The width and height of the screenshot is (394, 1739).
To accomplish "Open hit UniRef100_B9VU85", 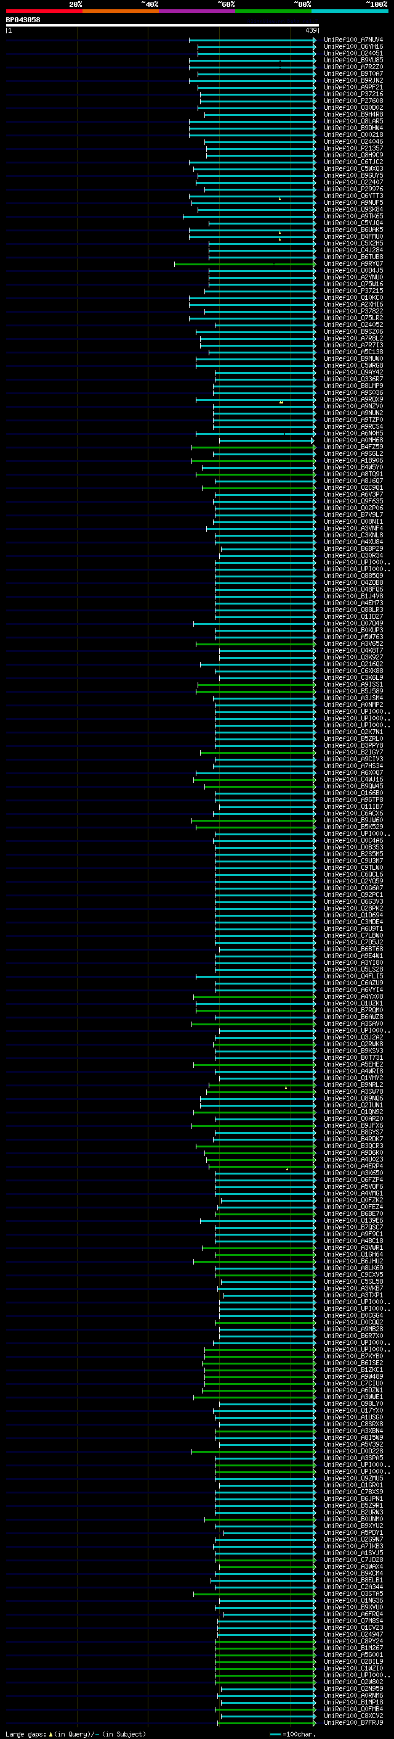I will tap(353, 60).
